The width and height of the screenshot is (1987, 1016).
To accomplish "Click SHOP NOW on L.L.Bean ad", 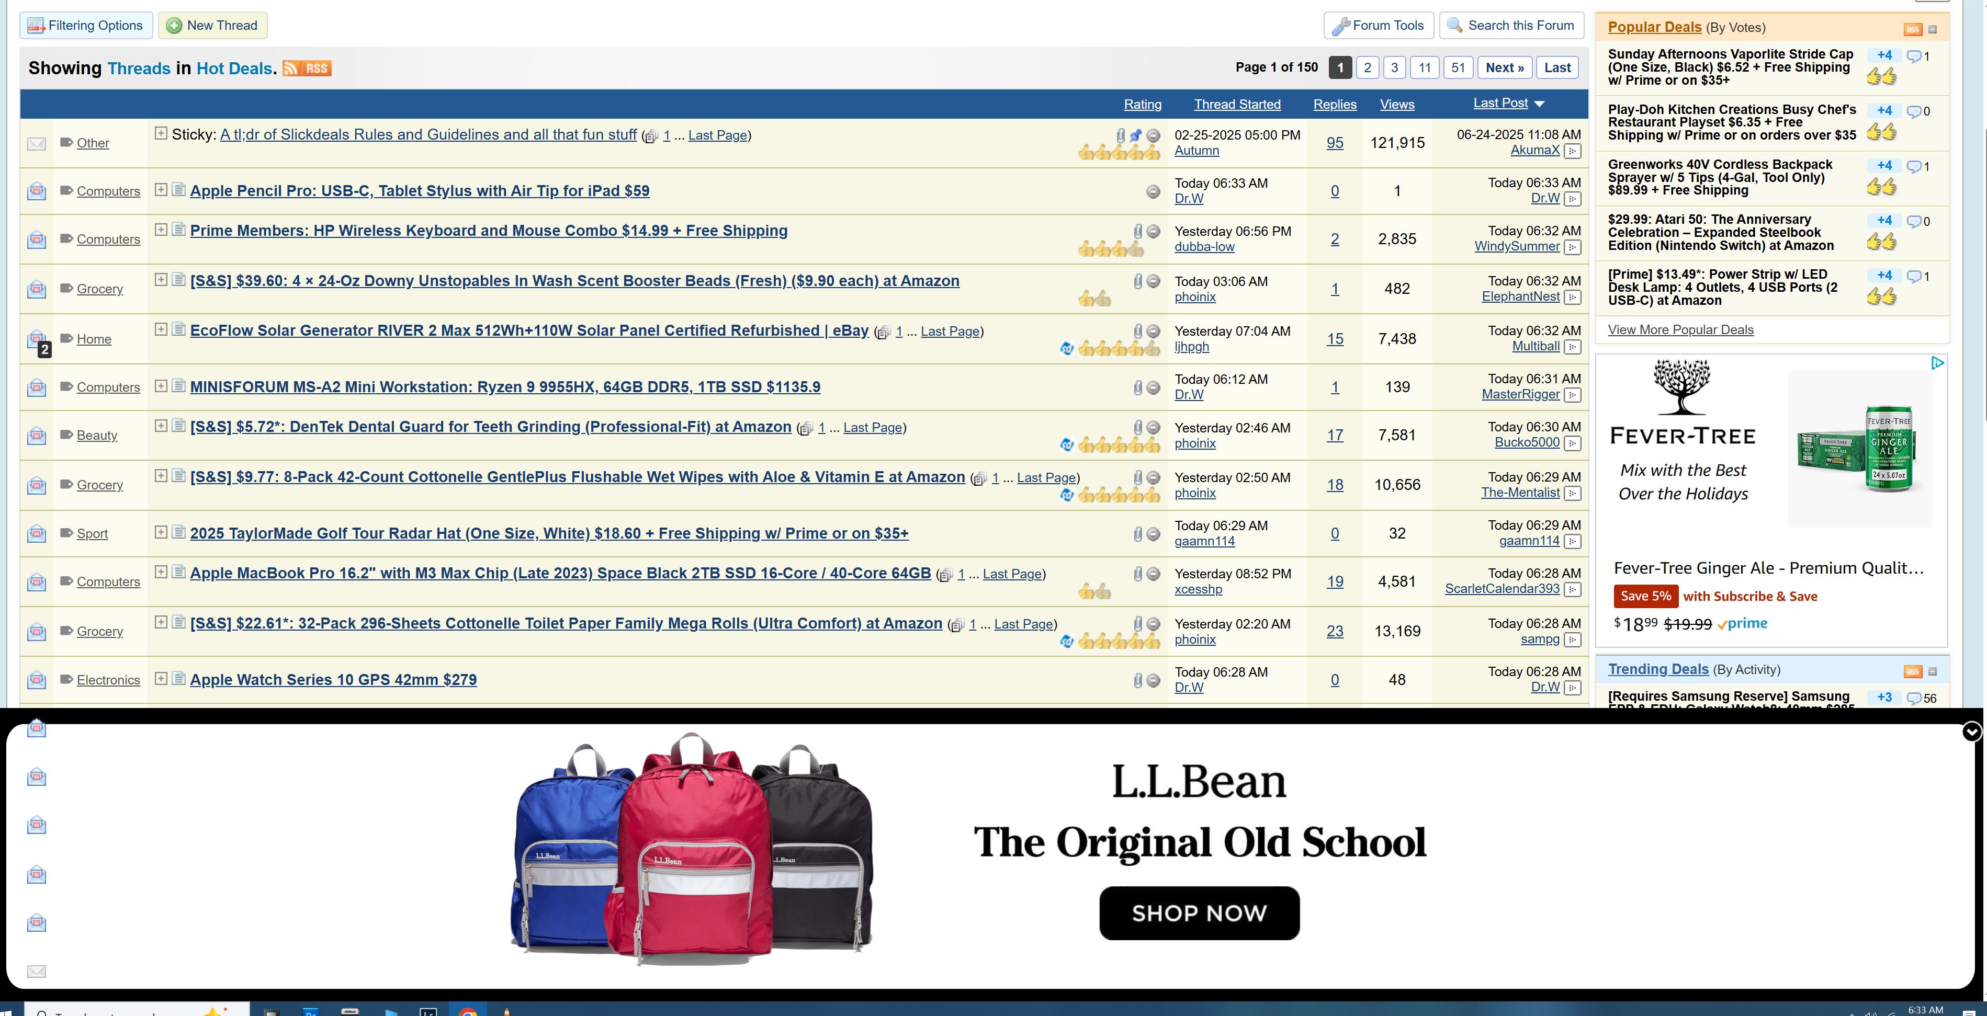I will (x=1199, y=912).
